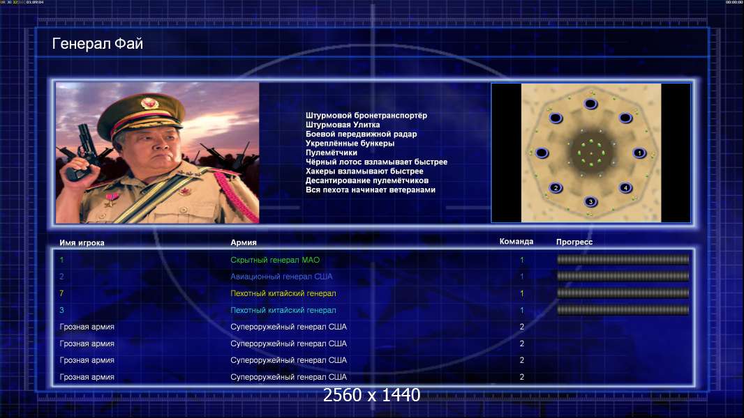744x418 pixels.
Task: Click the Генерал Фай title text
Action: tap(98, 44)
